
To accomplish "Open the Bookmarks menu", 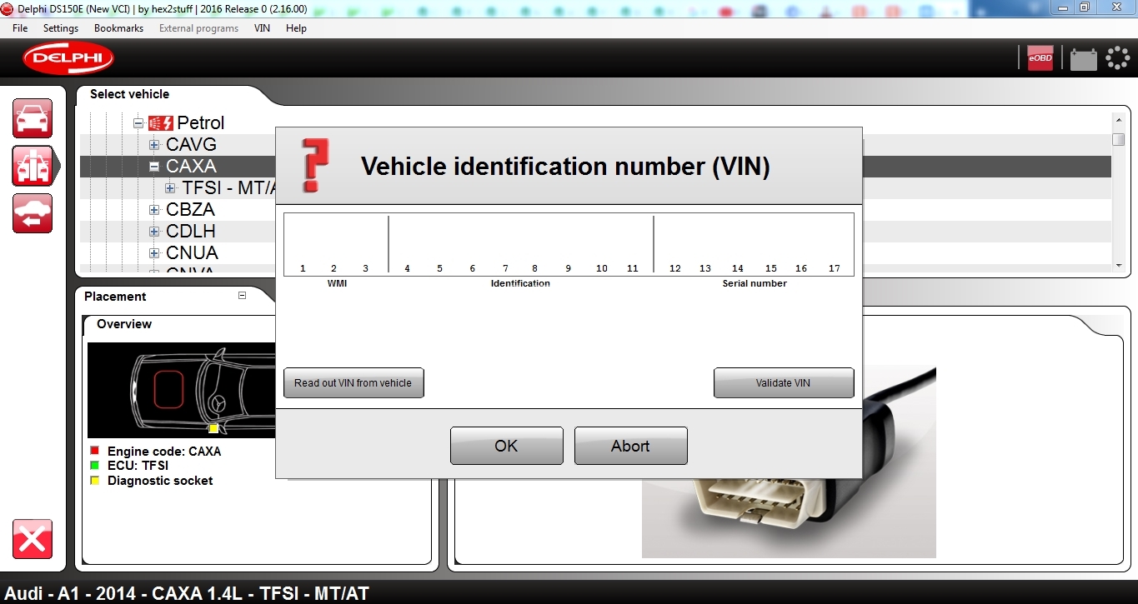I will coord(118,28).
